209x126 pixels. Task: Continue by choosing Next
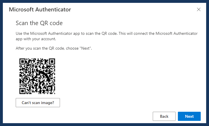189,116
